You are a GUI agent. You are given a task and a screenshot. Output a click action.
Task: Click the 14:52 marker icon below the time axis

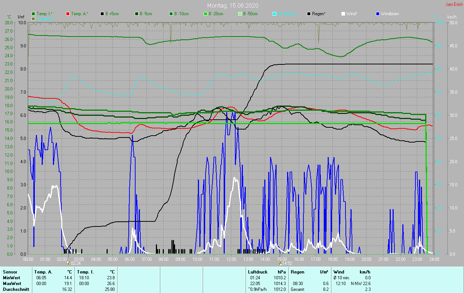(x=280, y=263)
